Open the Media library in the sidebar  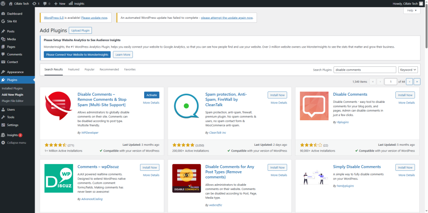[x=11, y=39]
